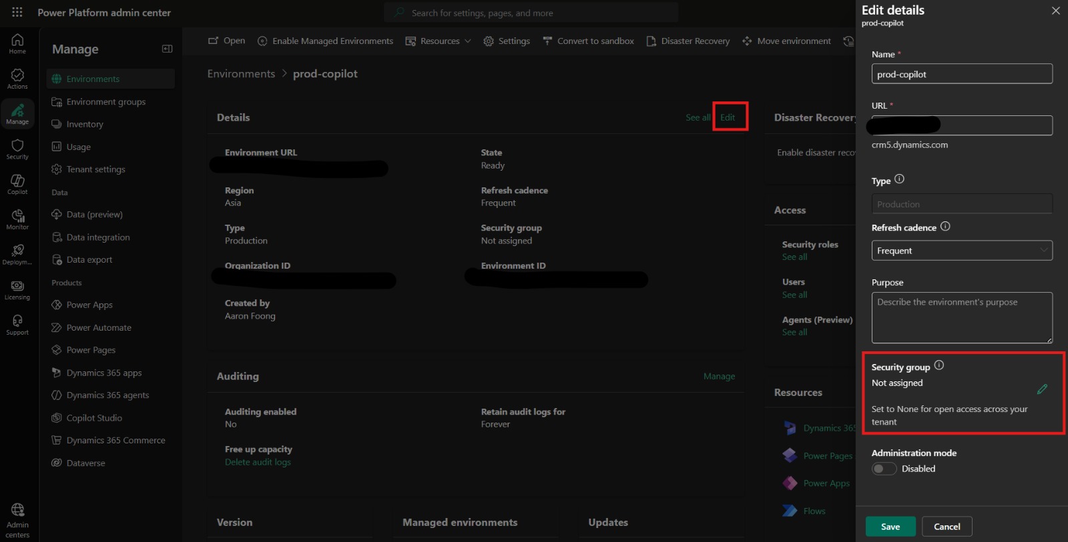This screenshot has height=542, width=1068.
Task: Open Environments in Manage menu
Action: 111,79
